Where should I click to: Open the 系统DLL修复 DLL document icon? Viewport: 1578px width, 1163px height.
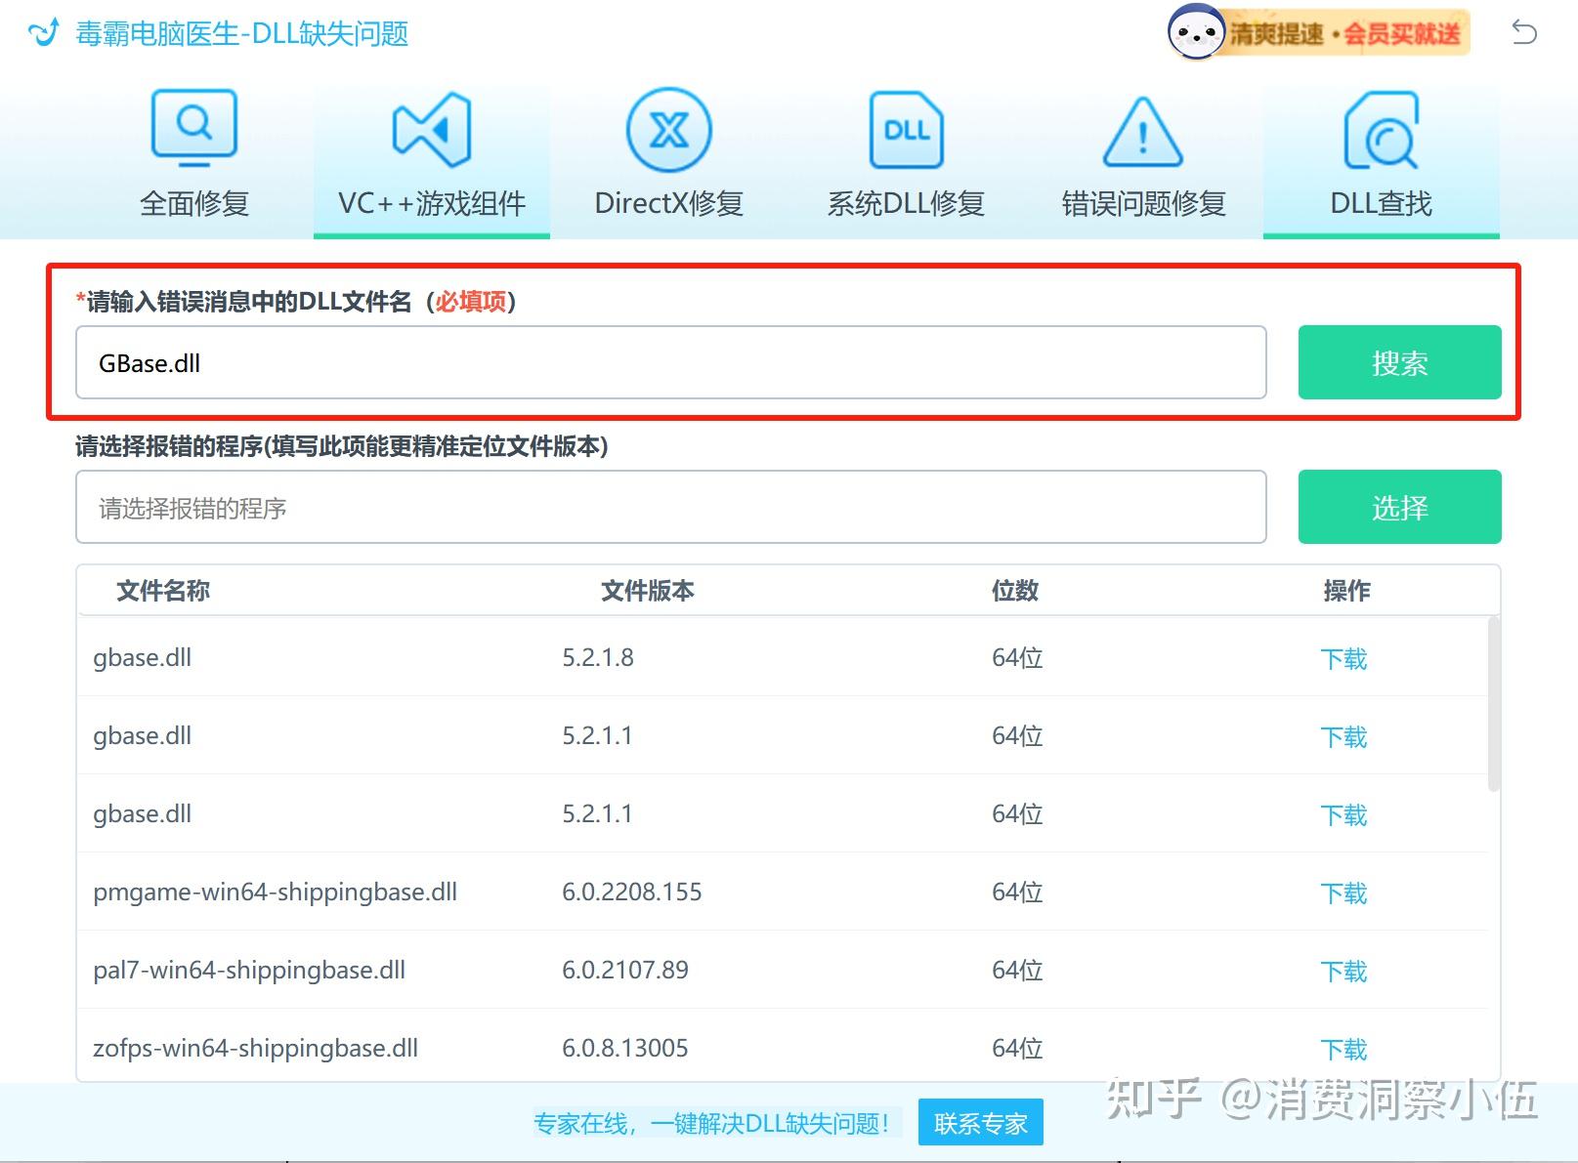coord(904,130)
